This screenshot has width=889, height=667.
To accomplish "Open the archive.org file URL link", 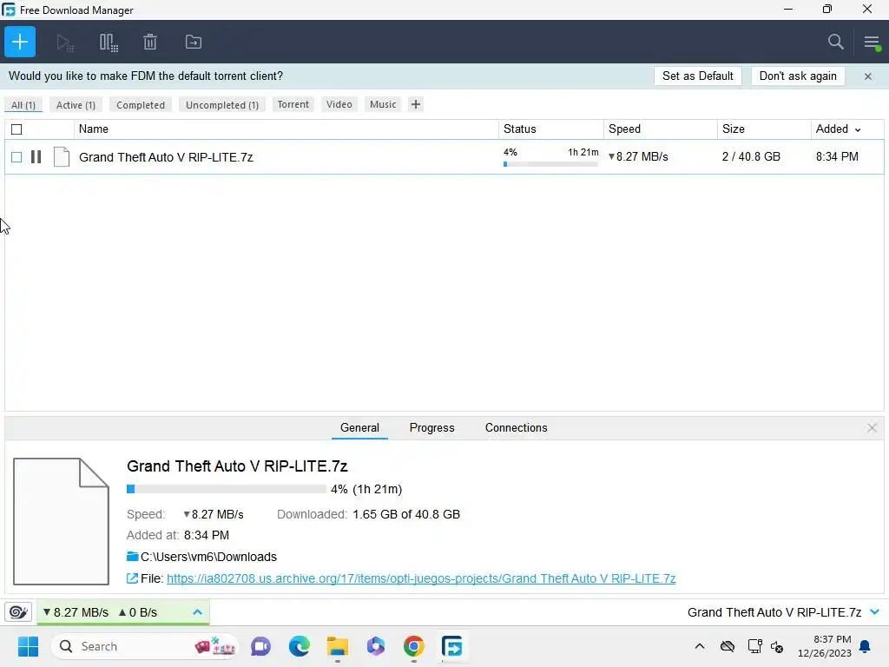I will click(x=421, y=578).
